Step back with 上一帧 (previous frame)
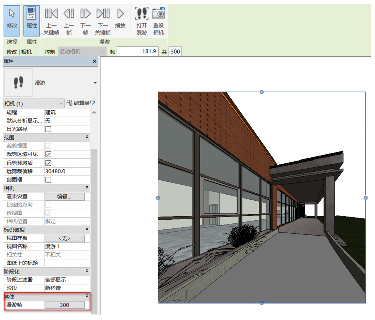375x320 pixels. [x=69, y=18]
